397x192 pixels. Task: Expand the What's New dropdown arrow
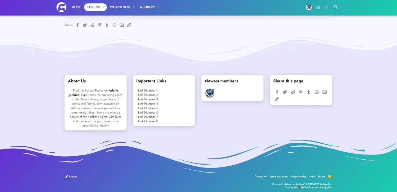point(134,7)
